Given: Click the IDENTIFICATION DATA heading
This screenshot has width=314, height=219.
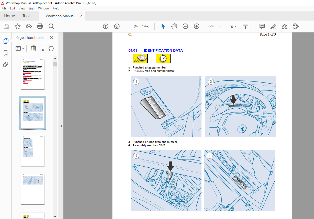Looking at the screenshot, I should (x=163, y=50).
